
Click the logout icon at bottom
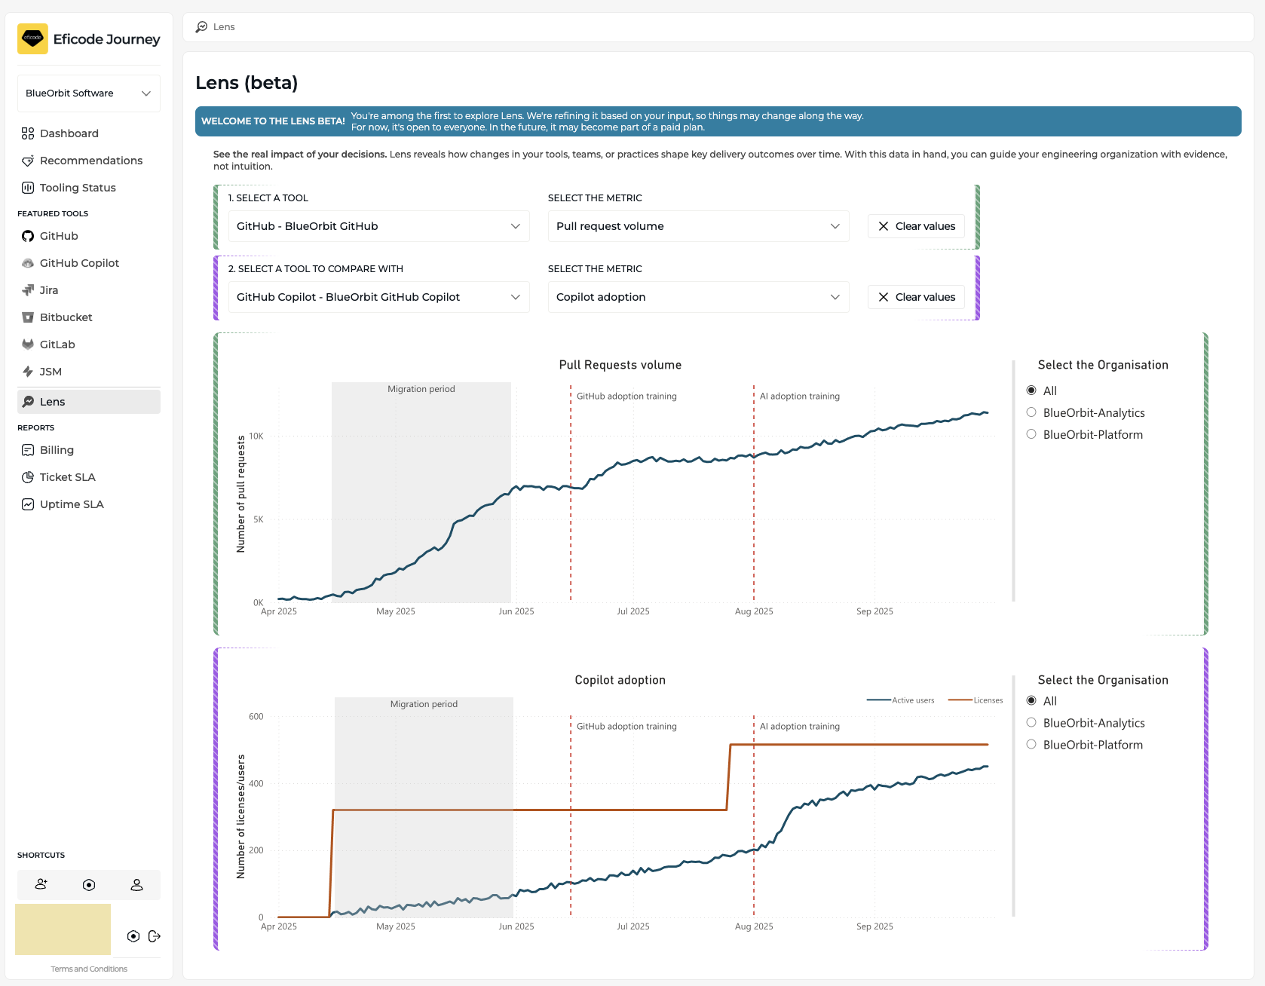[155, 936]
